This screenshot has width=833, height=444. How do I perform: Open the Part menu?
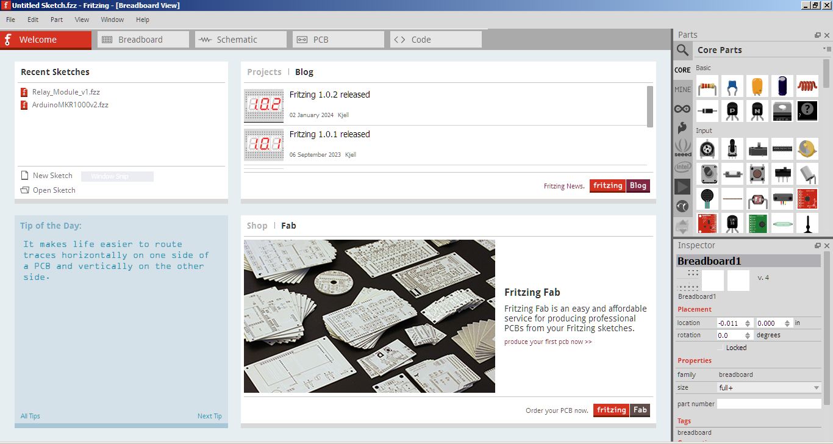57,20
